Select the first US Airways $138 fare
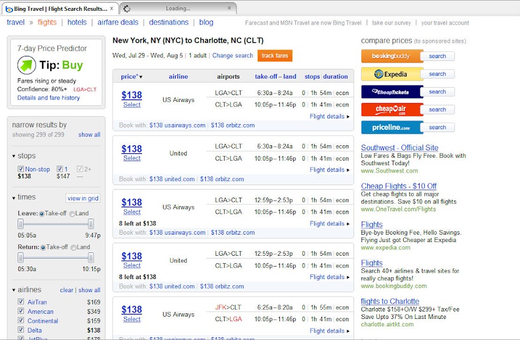This screenshot has width=520, height=340. pos(132,105)
